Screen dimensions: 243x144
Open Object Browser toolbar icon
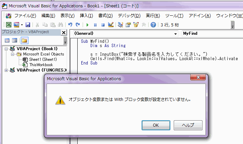point(136,25)
